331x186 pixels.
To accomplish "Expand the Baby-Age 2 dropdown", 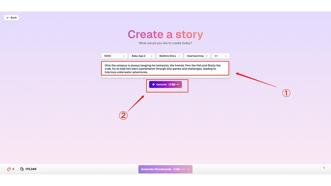I will pos(142,56).
